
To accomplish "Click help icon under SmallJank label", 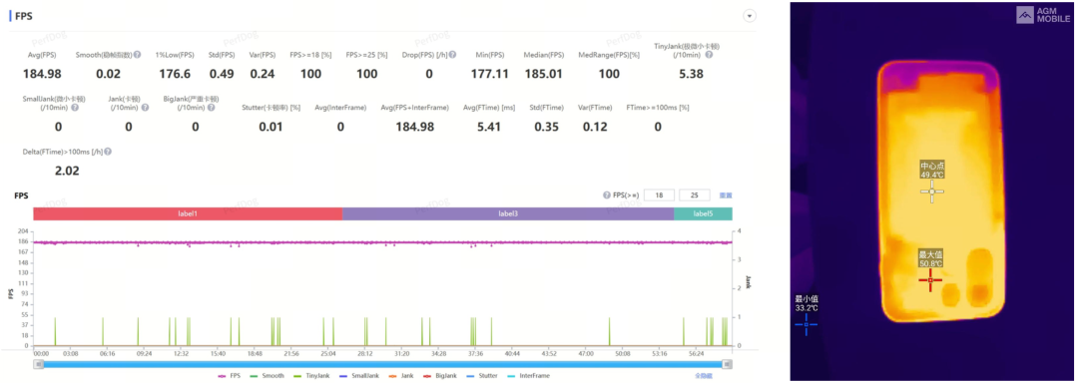I will click(75, 108).
